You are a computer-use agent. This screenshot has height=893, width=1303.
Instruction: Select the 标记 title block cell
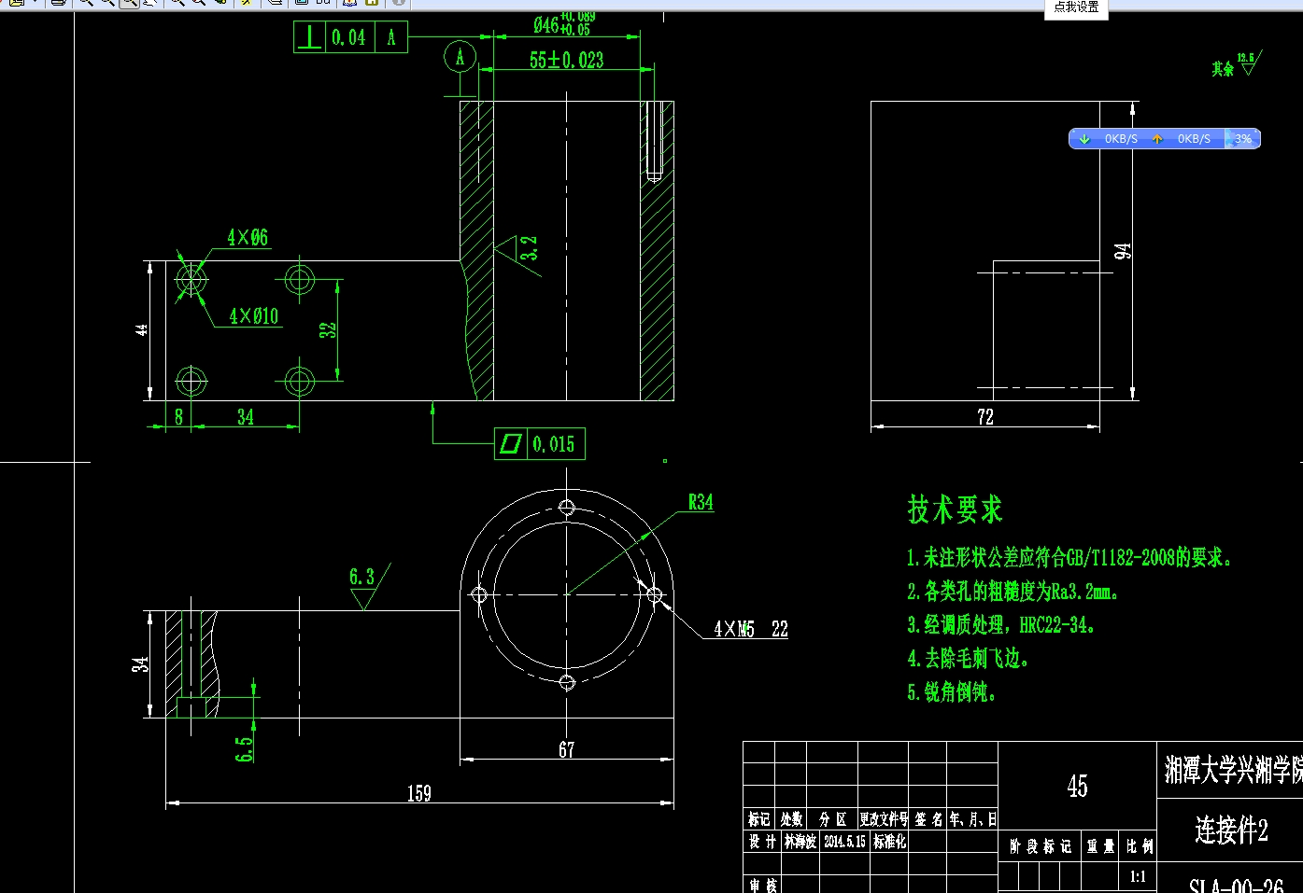(758, 819)
